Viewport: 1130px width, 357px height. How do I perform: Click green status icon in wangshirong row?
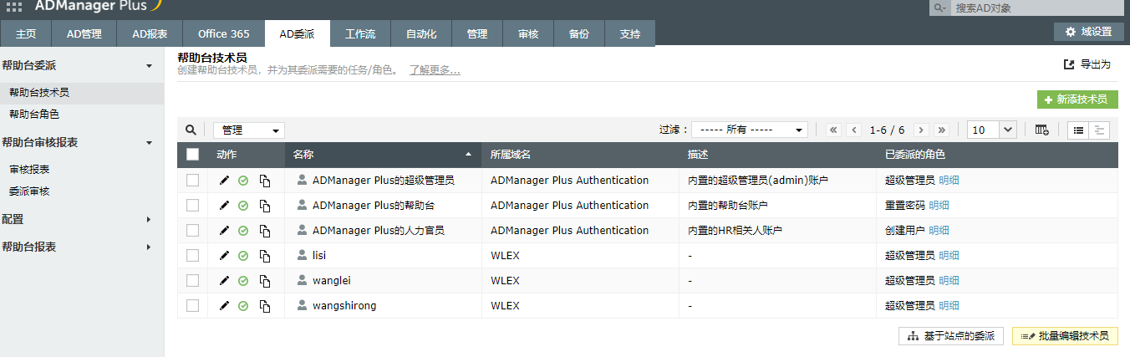(243, 306)
